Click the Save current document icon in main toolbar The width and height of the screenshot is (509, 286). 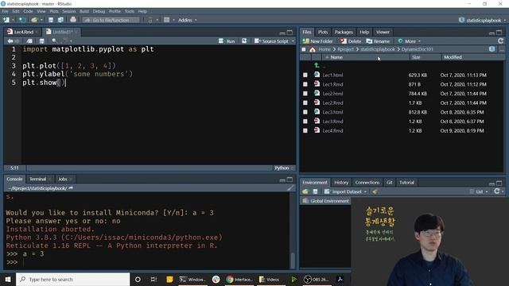pyautogui.click(x=51, y=20)
